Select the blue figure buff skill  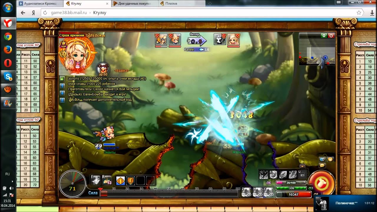click(120, 180)
